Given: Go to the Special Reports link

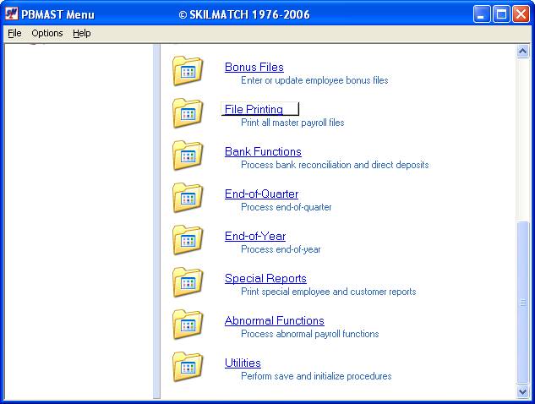Looking at the screenshot, I should click(x=265, y=279).
